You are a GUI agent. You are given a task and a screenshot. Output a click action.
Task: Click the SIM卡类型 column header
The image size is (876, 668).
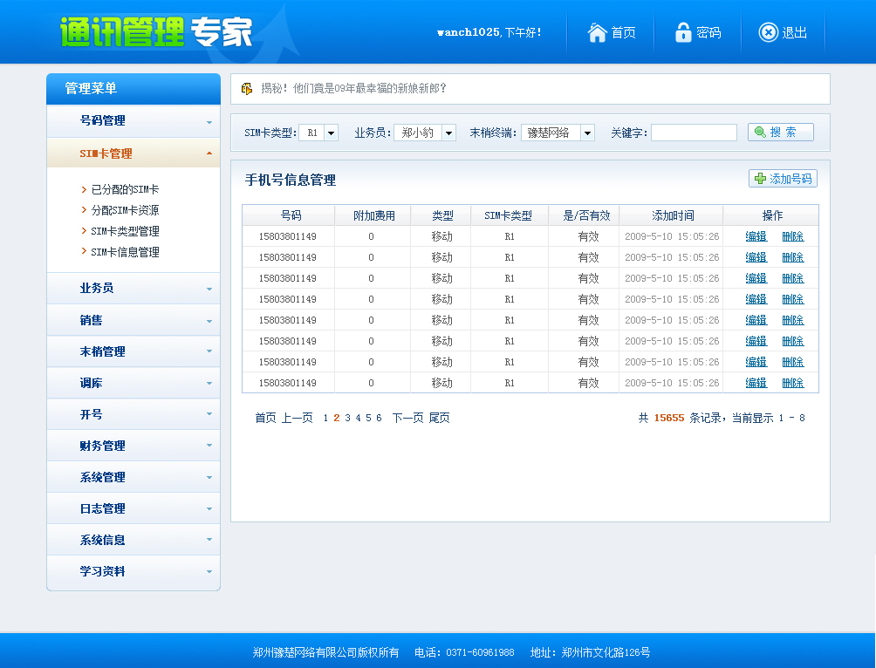pos(508,215)
